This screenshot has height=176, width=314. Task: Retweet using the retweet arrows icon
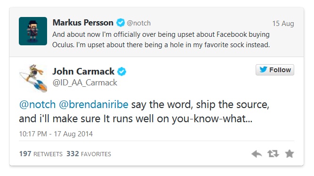tap(273, 154)
